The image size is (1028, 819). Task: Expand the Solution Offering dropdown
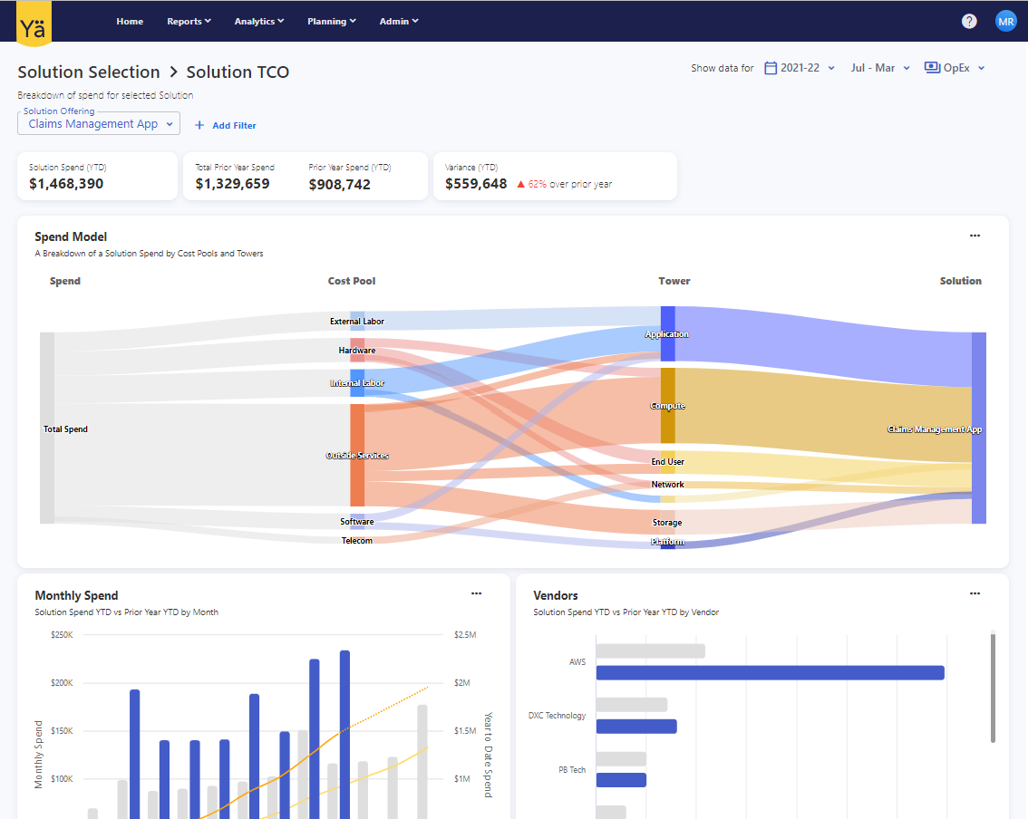[x=99, y=124]
